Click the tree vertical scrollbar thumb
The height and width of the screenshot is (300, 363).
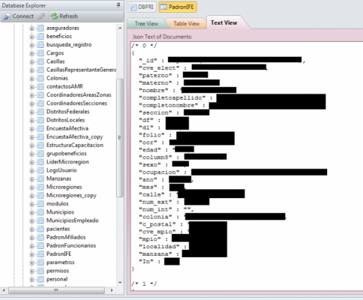(x=120, y=138)
